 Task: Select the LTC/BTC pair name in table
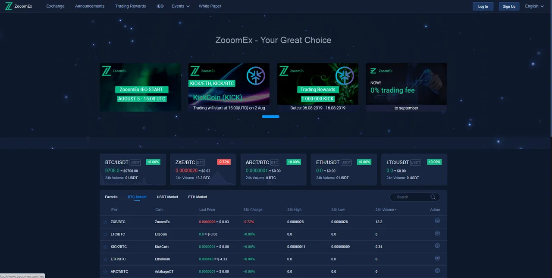(x=118, y=234)
